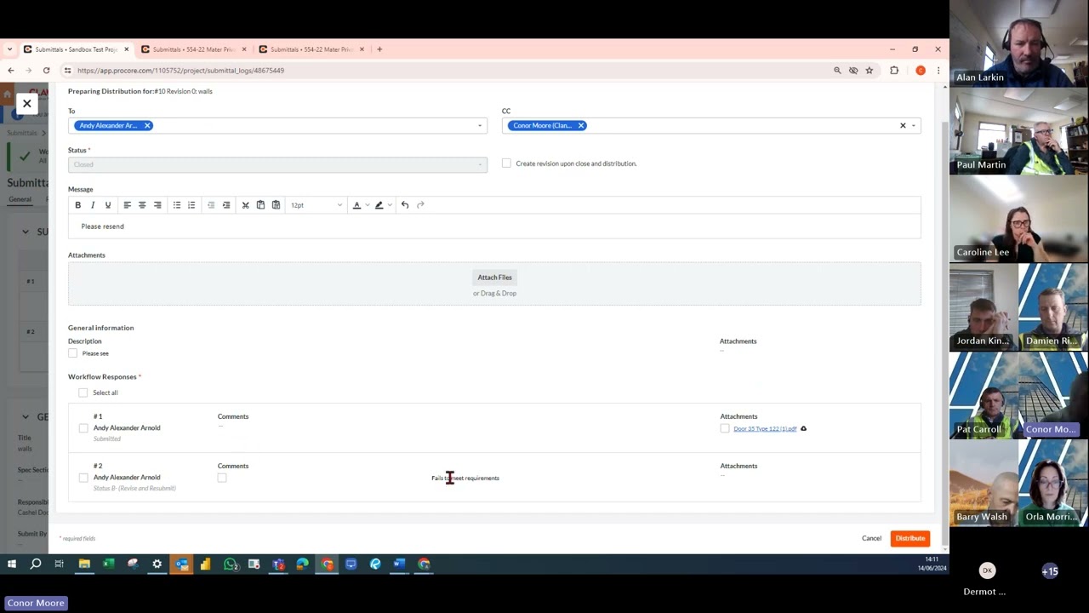The height and width of the screenshot is (613, 1089).
Task: Switch to third Submittals 554-22 Mater tab
Action: point(311,49)
